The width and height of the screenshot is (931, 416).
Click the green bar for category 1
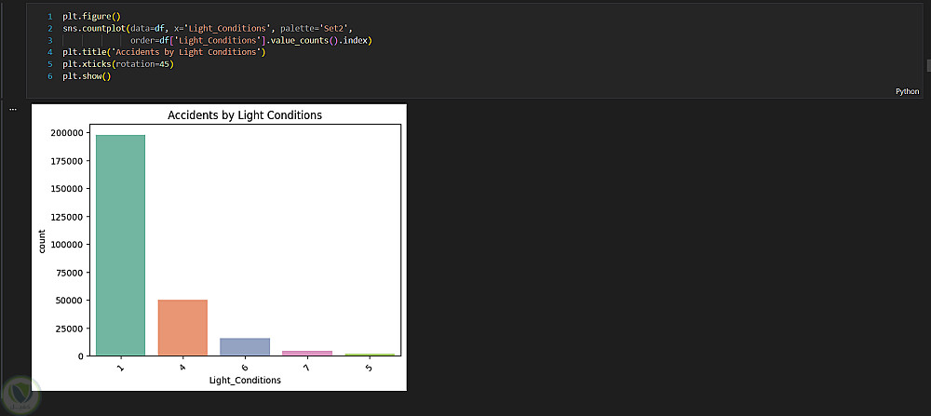coord(120,245)
